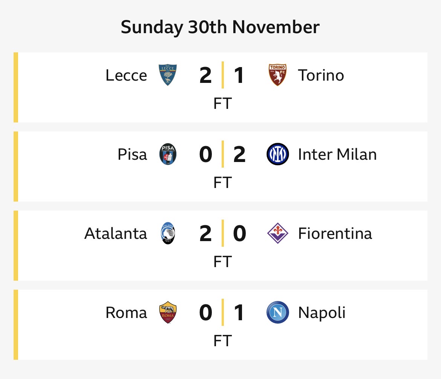Open the Lecce vs Torino FT status
Screen dimensions: 441x379
(x=222, y=103)
